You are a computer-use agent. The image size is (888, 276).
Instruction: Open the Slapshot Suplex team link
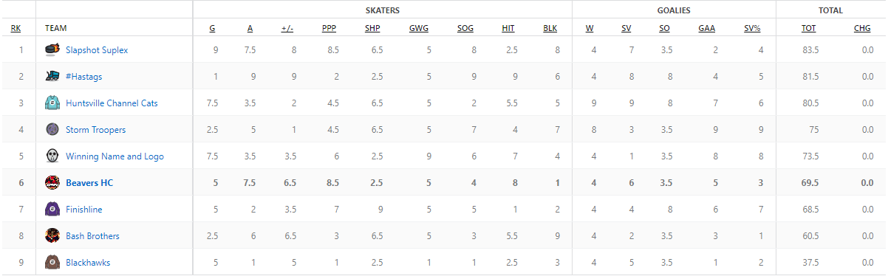(x=97, y=50)
